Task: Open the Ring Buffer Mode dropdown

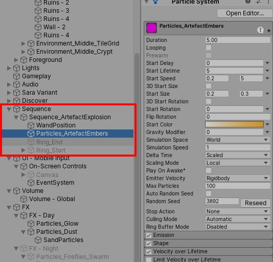Action: (238, 227)
